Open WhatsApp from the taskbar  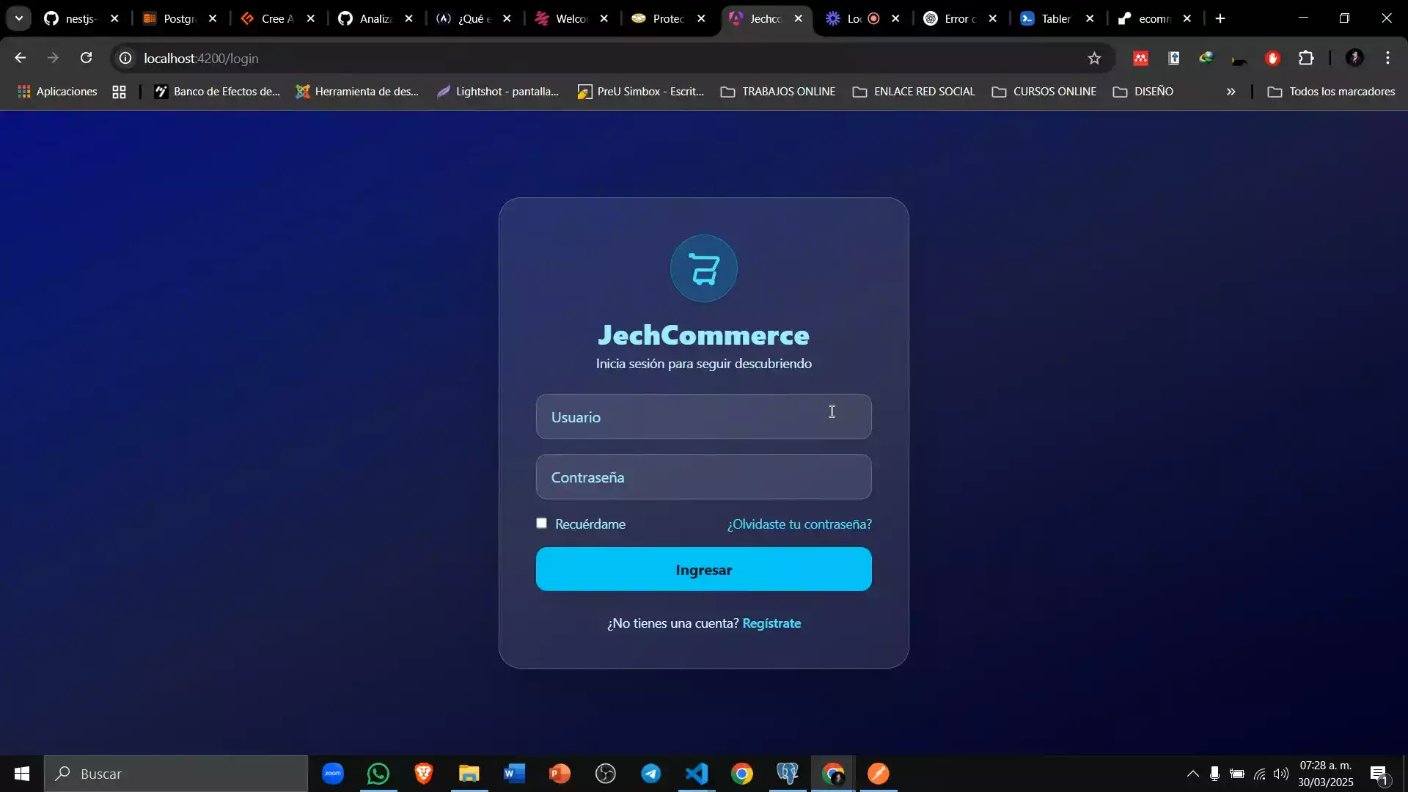[378, 774]
